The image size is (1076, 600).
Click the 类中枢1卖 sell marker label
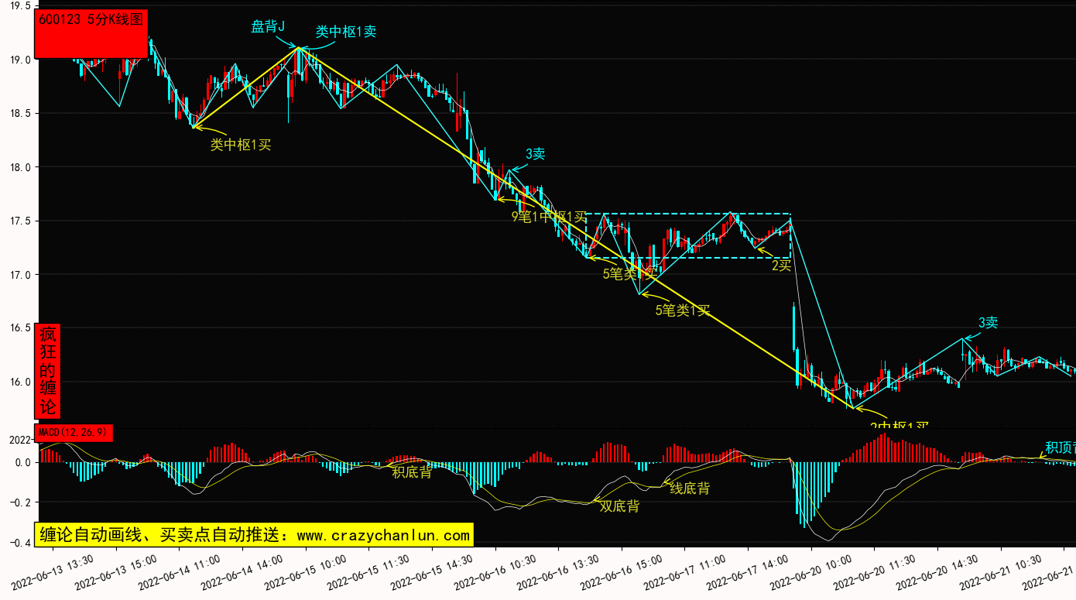click(x=345, y=32)
